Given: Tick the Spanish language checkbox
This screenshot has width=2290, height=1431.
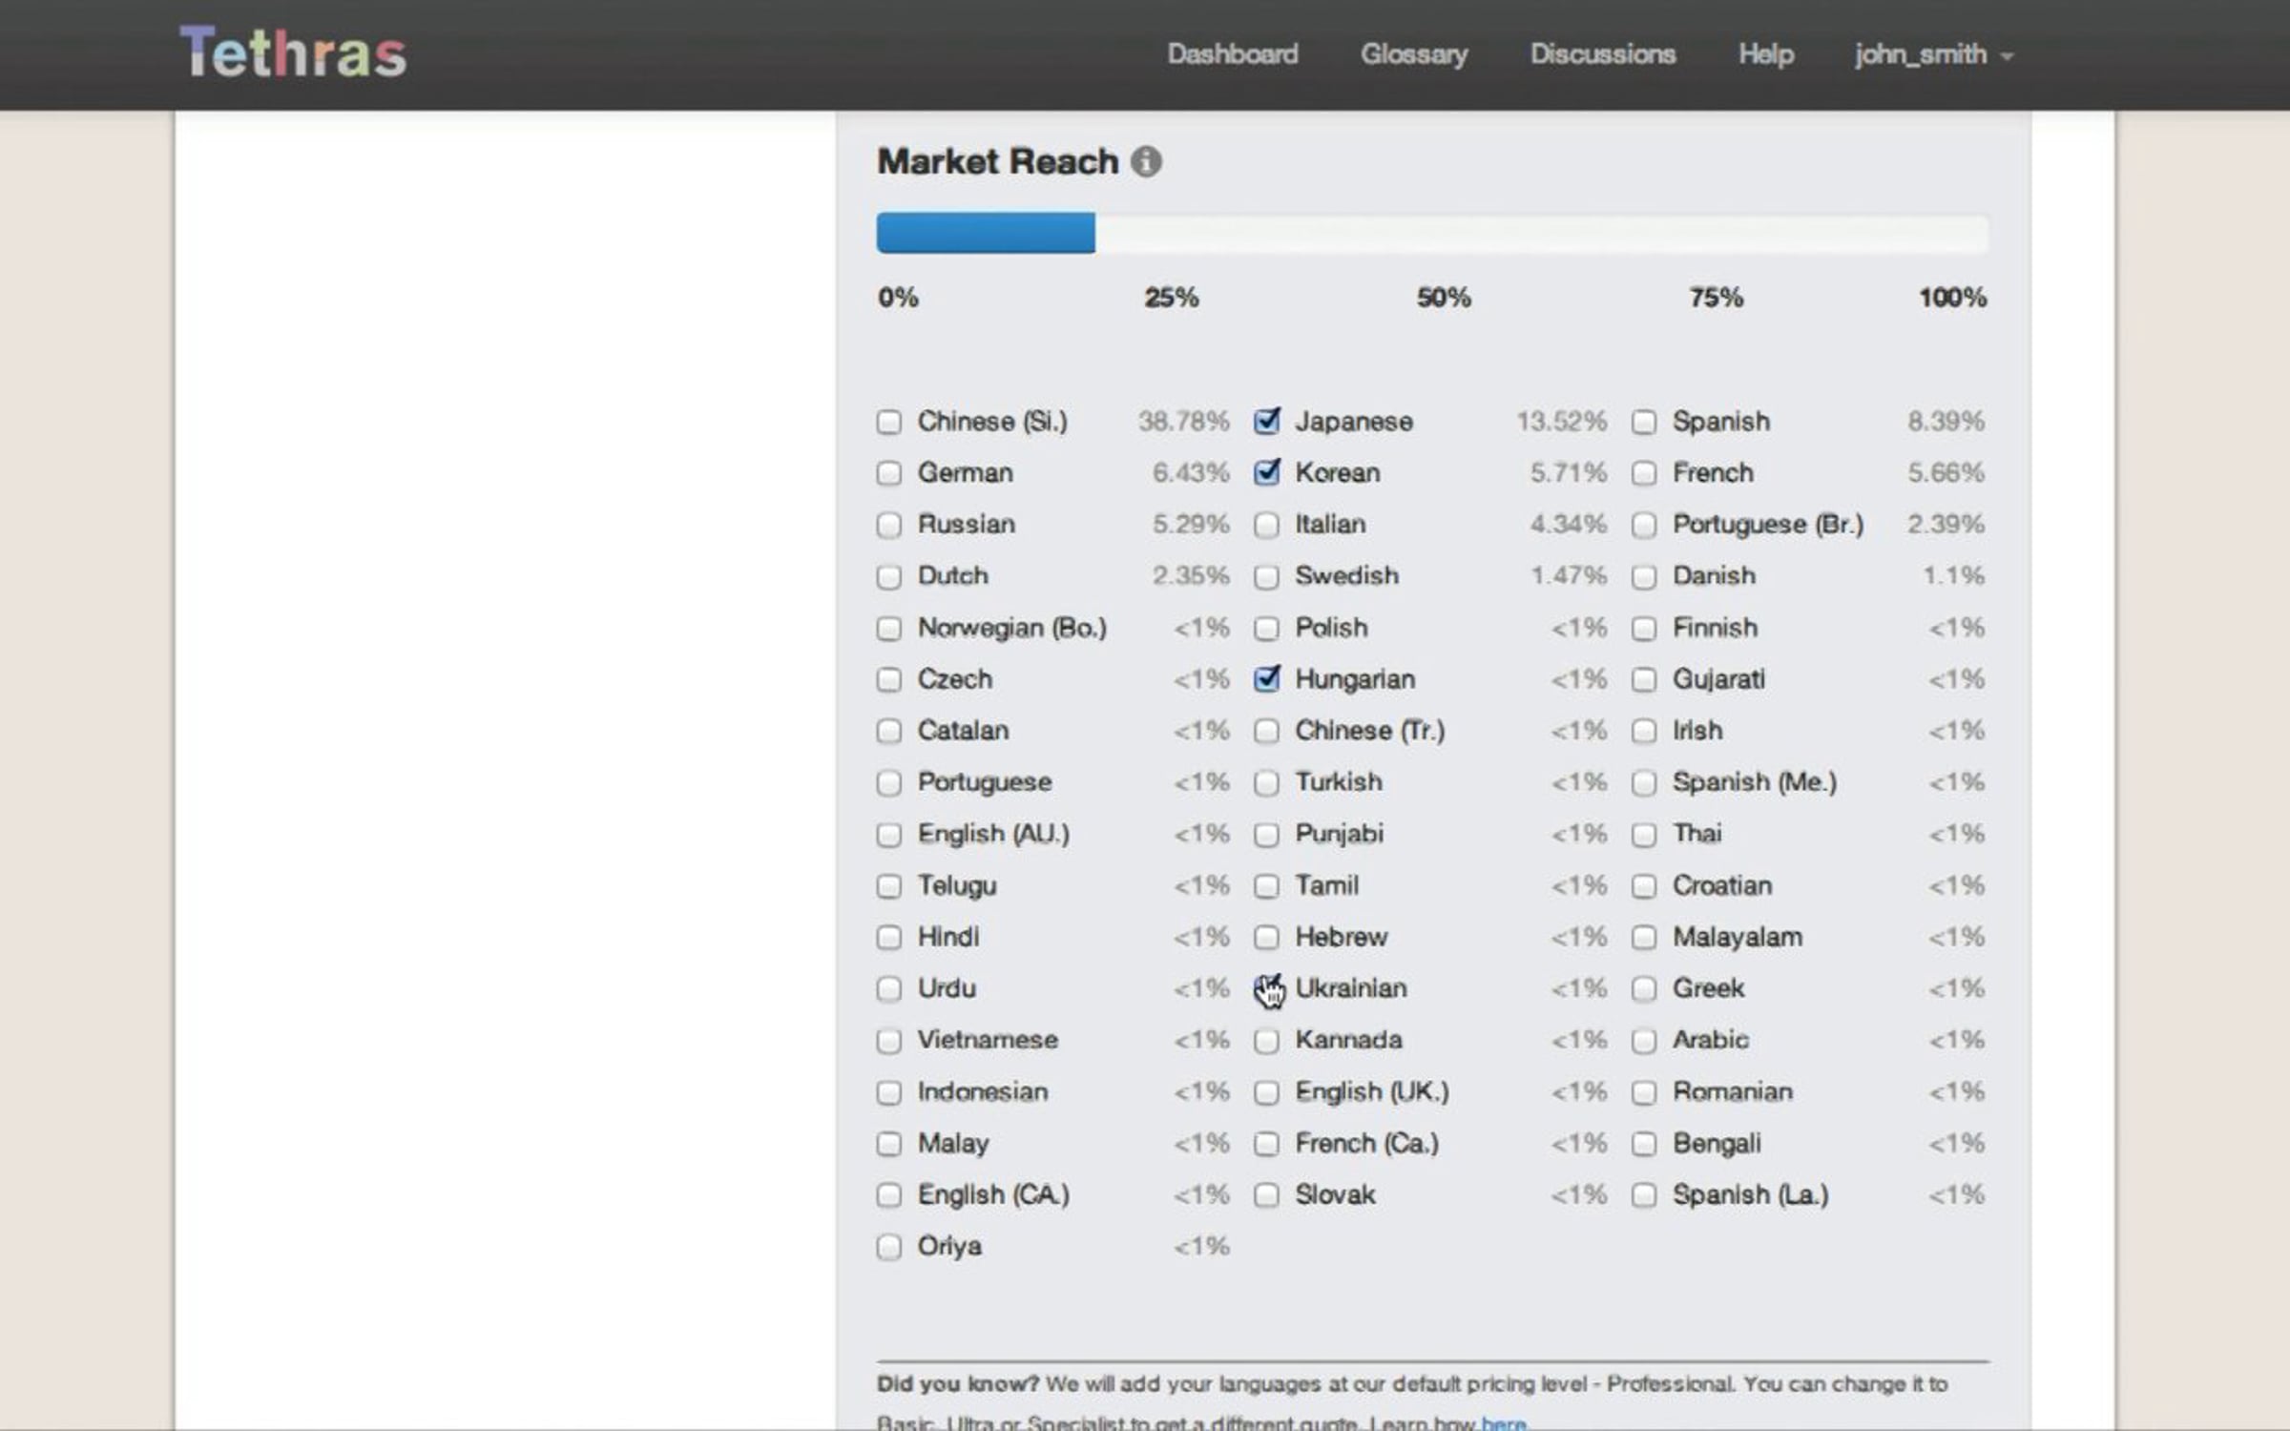Looking at the screenshot, I should pyautogui.click(x=1643, y=422).
